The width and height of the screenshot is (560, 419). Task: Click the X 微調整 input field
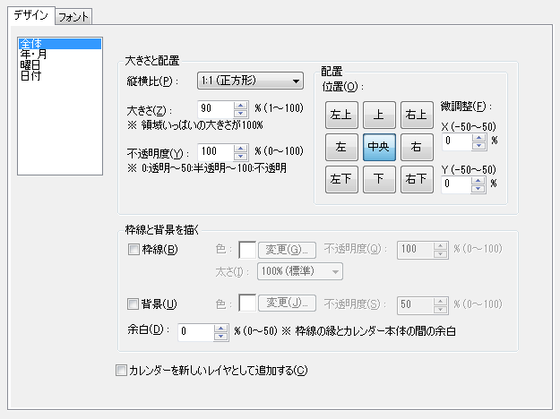(x=458, y=141)
